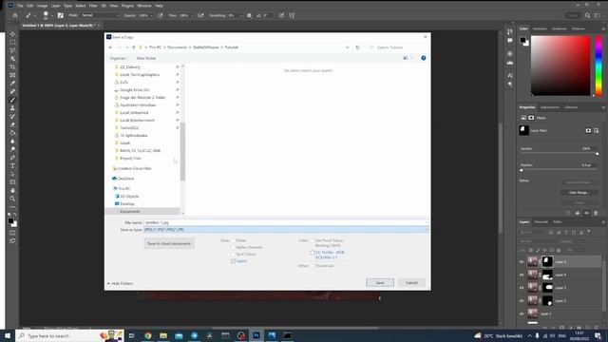The width and height of the screenshot is (608, 342).
Task: Click the Save button
Action: click(x=380, y=283)
